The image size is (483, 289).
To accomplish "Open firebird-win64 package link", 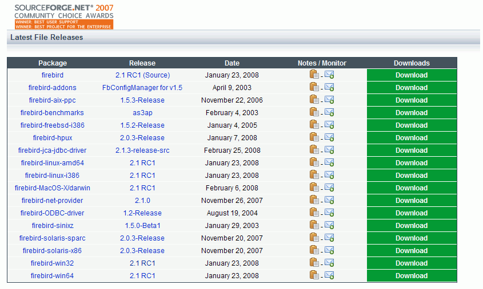I will [x=52, y=275].
